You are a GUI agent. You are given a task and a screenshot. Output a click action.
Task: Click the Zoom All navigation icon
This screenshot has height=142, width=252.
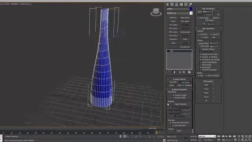coord(243,136)
